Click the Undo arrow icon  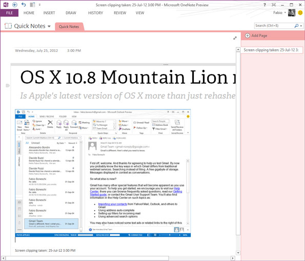(x=24, y=4)
